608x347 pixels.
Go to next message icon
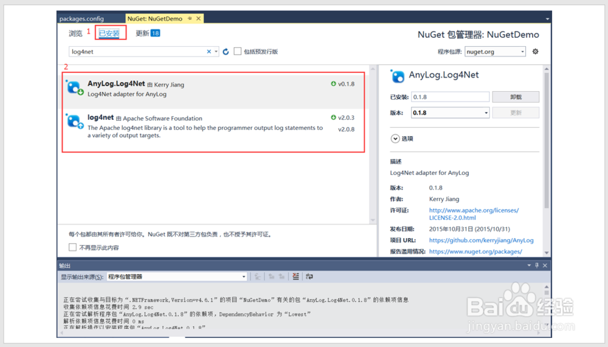click(x=282, y=277)
